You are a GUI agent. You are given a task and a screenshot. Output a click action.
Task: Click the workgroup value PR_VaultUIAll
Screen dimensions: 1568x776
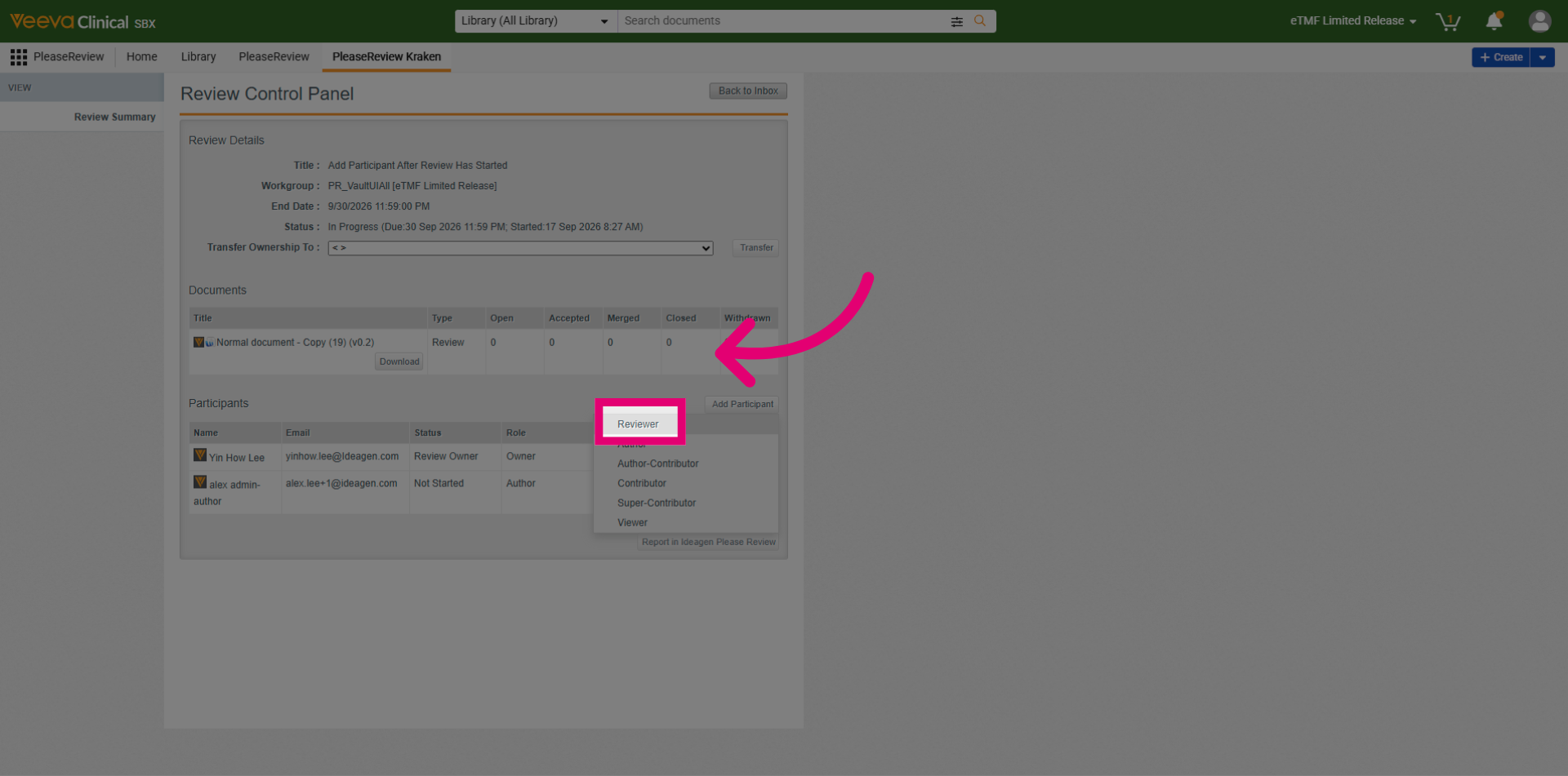pyautogui.click(x=412, y=186)
